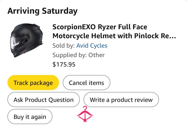
Task: Open ScorpionEXO Ryzer helmet product title
Action: click(x=114, y=31)
